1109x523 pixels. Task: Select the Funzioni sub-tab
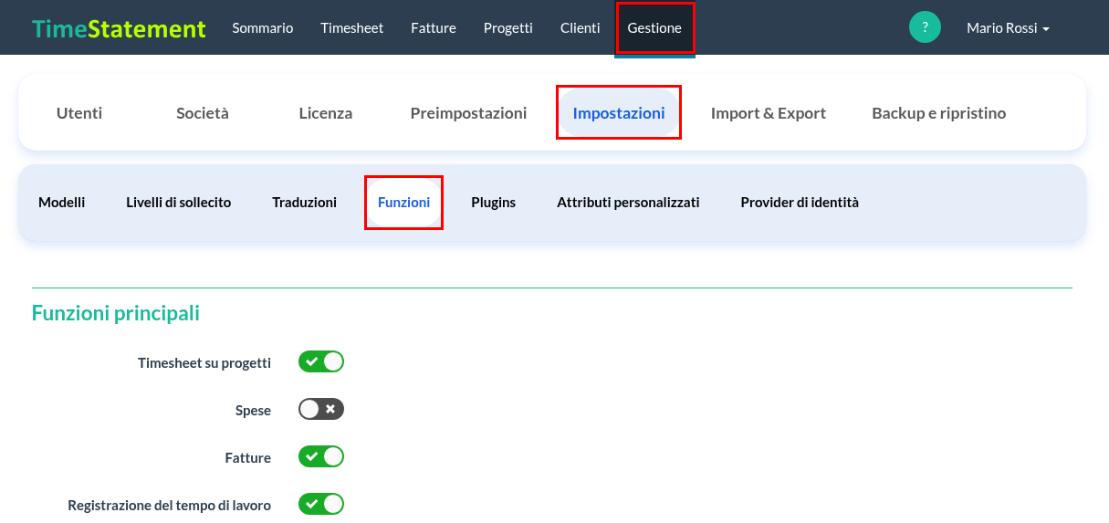(403, 203)
